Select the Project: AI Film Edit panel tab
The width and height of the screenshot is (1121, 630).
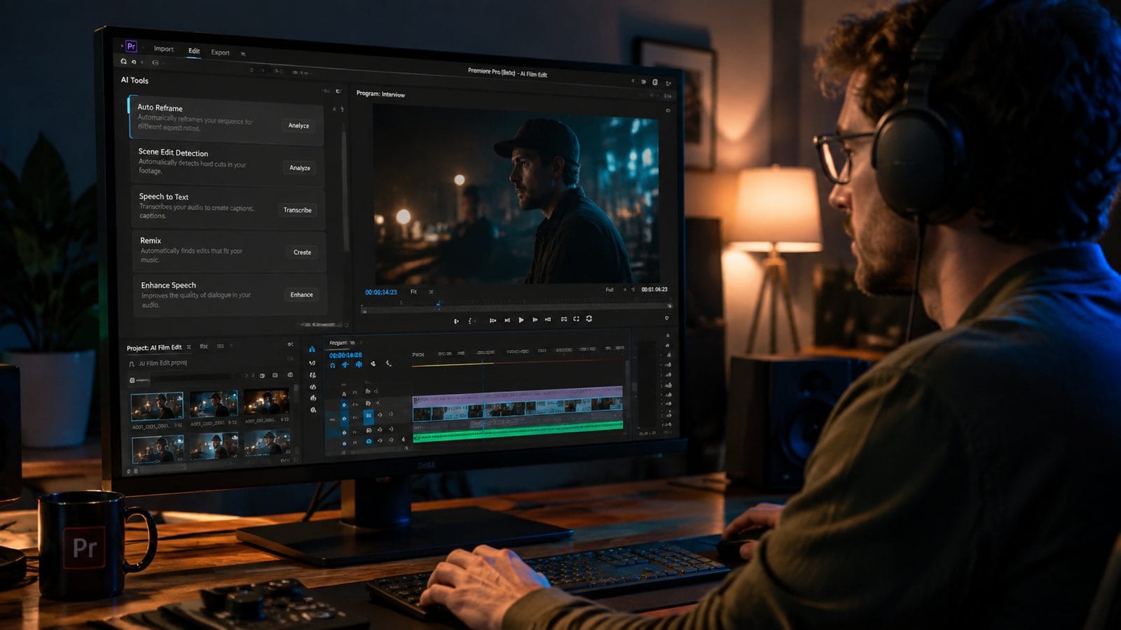[x=154, y=347]
